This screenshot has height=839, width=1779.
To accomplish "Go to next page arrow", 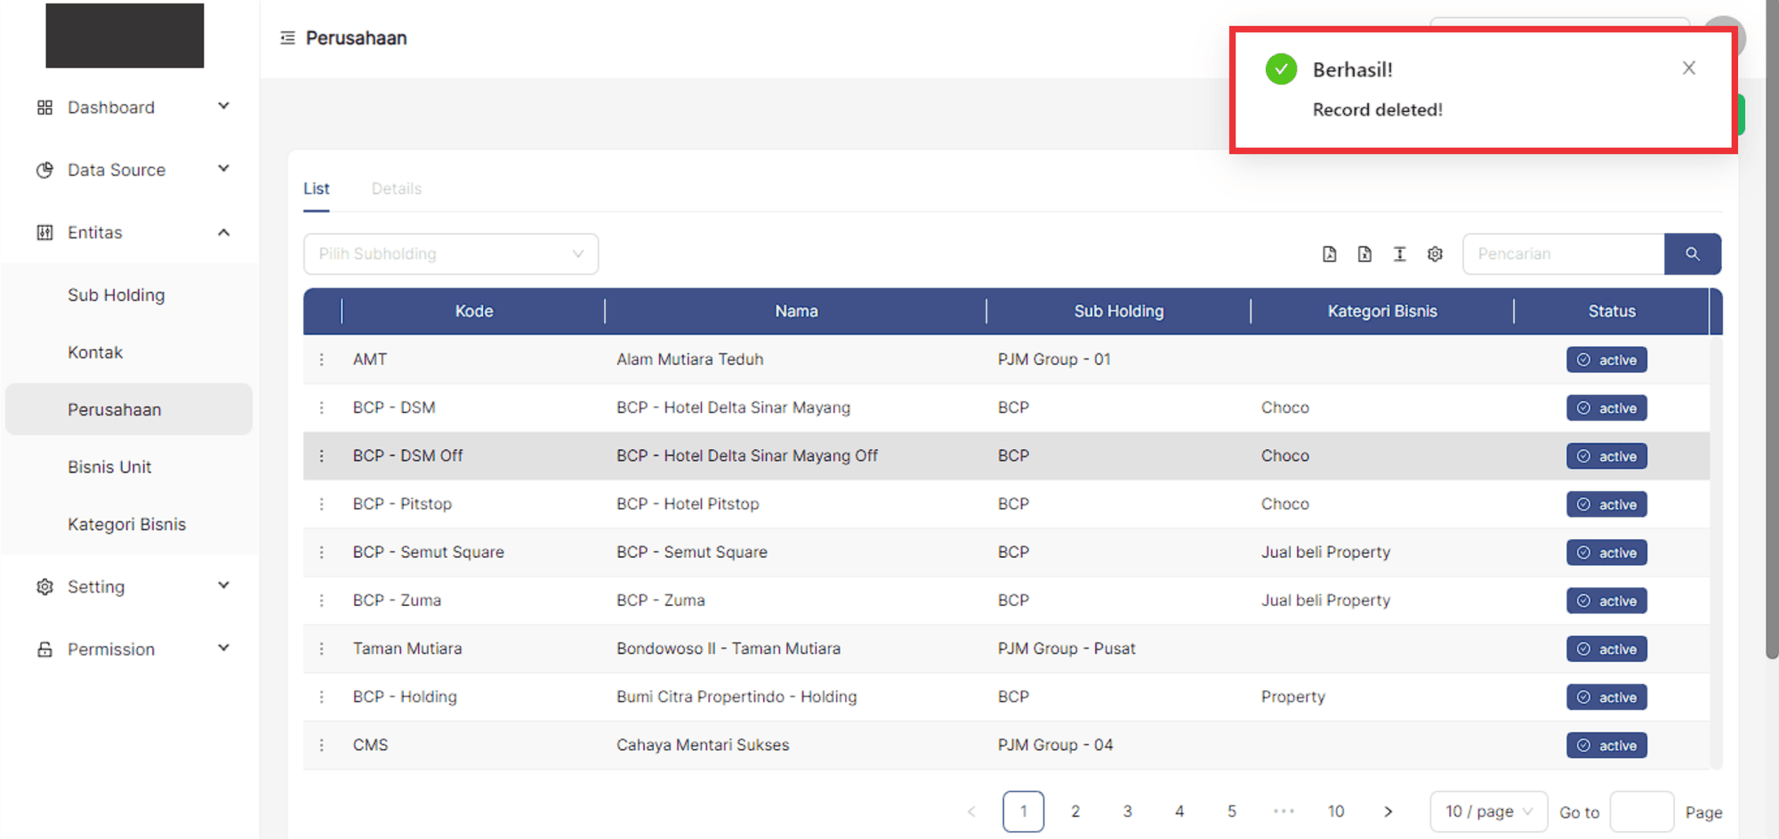I will [1388, 811].
